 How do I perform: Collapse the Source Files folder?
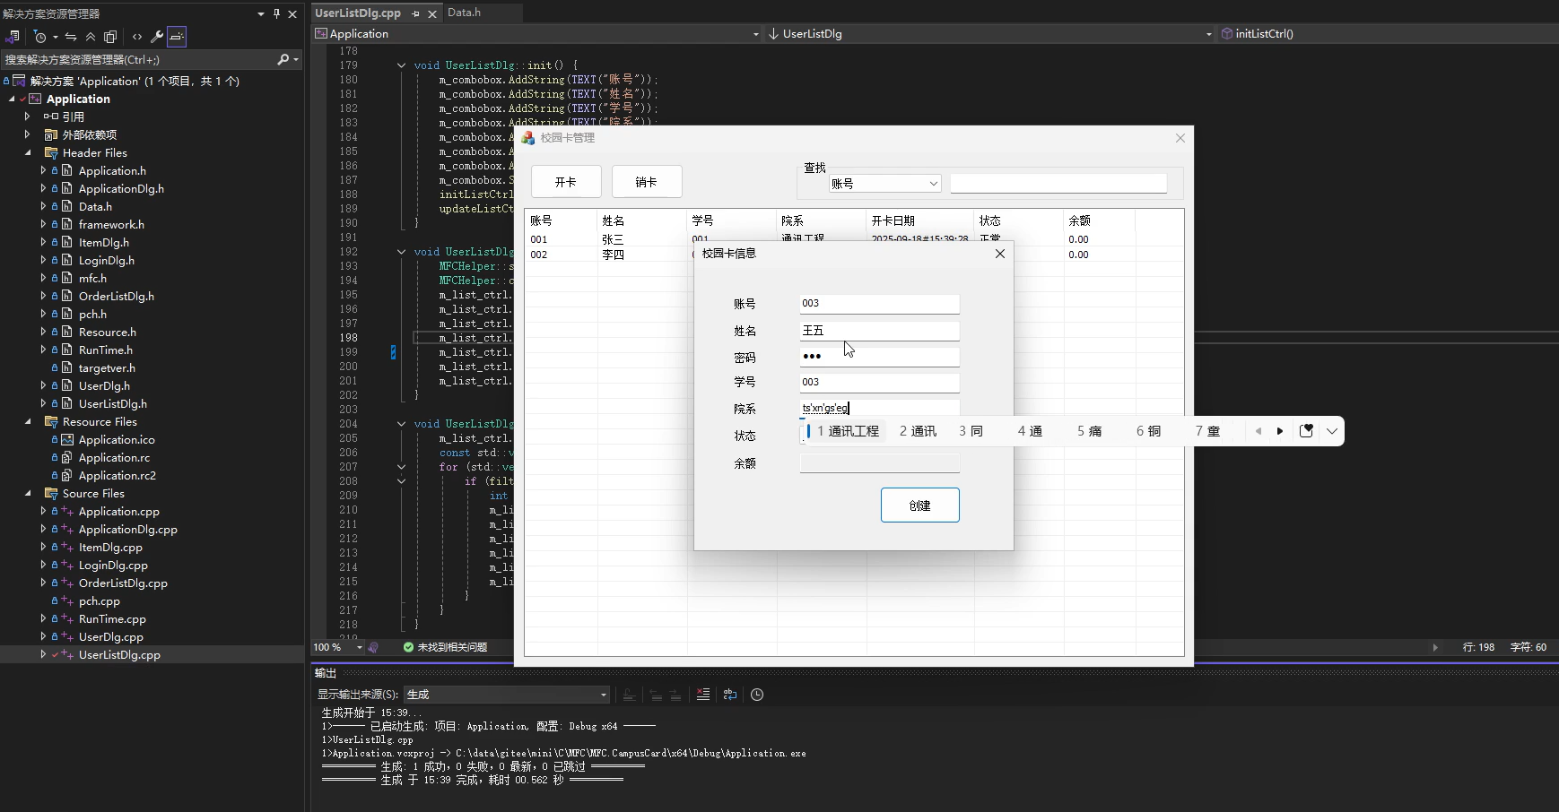tap(27, 493)
